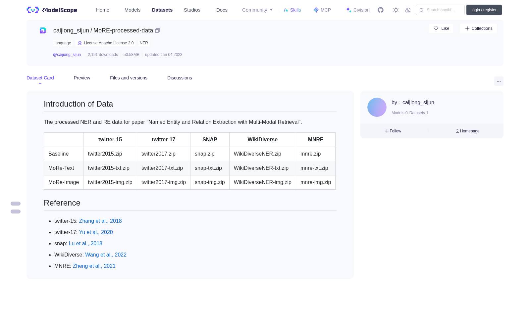
Task: Click the MCP diamond icon
Action: pyautogui.click(x=316, y=10)
